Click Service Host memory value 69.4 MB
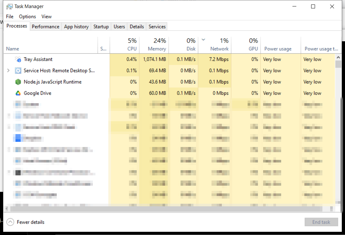This screenshot has height=235, width=345. click(158, 71)
